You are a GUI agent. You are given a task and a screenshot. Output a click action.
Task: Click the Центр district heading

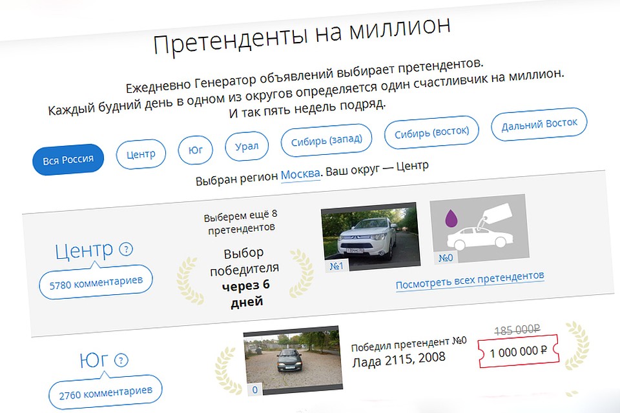click(x=84, y=250)
